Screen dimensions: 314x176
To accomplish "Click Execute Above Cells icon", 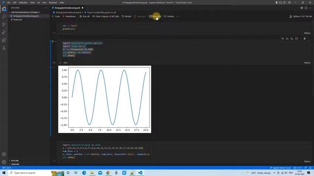I will 287,39.
